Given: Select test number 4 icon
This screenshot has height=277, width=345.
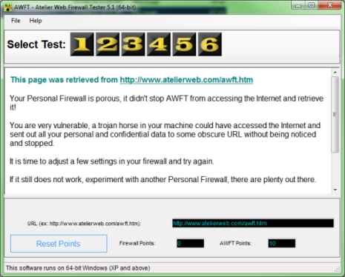Looking at the screenshot, I should (x=159, y=44).
